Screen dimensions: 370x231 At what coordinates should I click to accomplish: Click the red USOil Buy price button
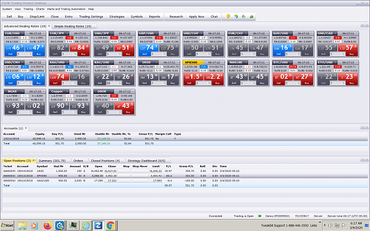124,108
